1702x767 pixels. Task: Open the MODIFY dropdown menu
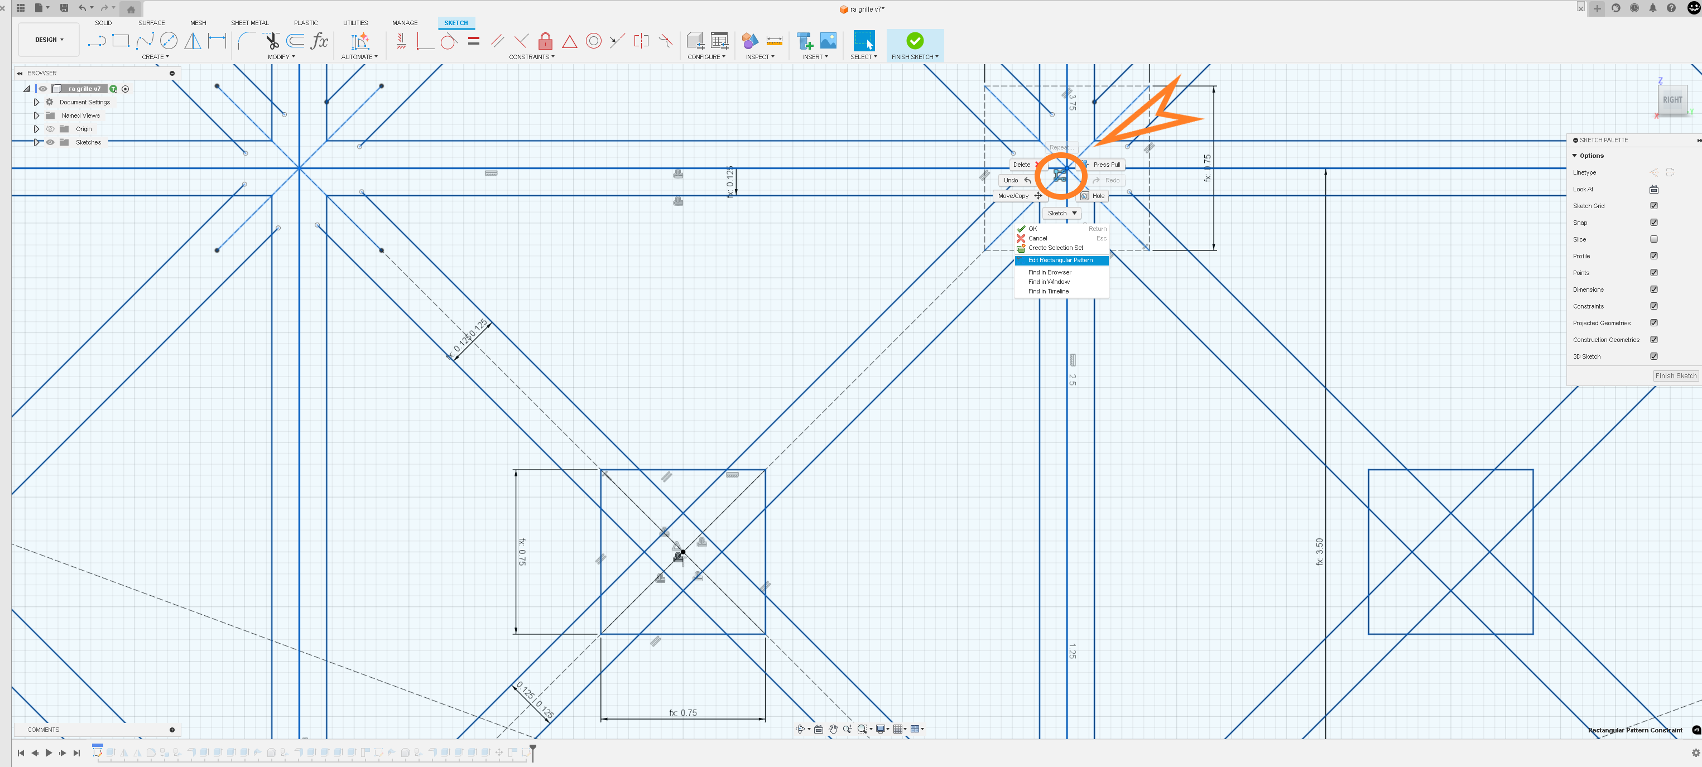pyautogui.click(x=281, y=57)
